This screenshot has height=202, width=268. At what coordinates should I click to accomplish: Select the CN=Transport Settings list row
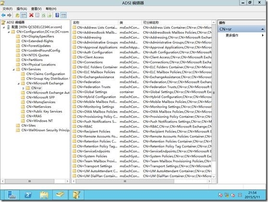pos(142,166)
